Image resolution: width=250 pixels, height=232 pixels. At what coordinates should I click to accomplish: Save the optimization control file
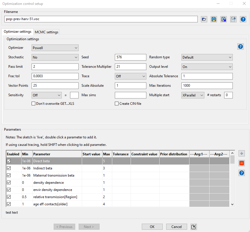(214, 19)
